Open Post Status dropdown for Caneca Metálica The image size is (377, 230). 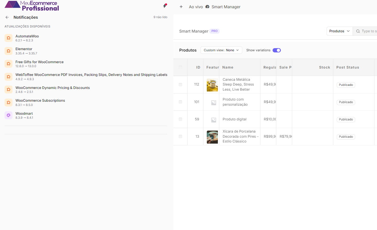[x=346, y=85]
